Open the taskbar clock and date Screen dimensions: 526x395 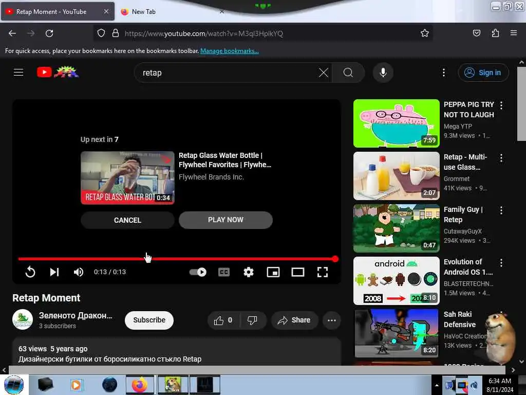(x=500, y=385)
